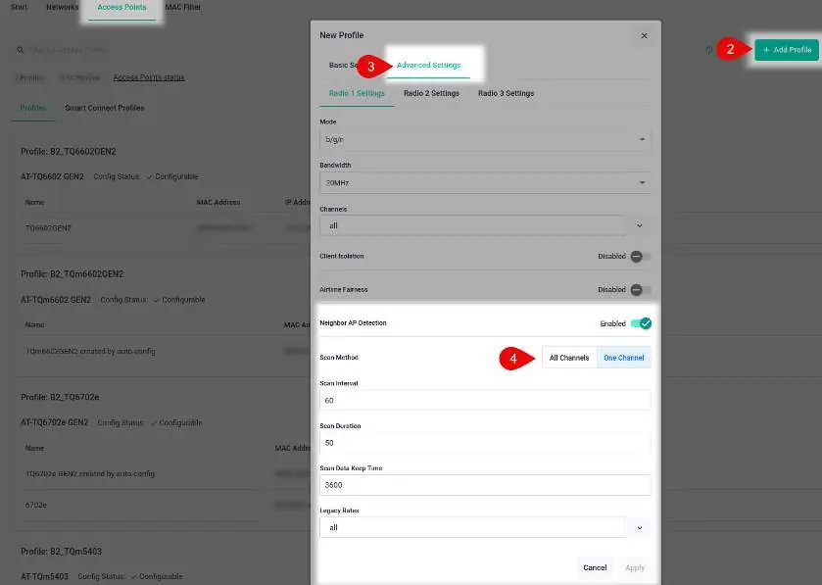Screen dimensions: 822x585
Task: Click the Profile: B2_TQ6702e heading
Action: coord(60,397)
